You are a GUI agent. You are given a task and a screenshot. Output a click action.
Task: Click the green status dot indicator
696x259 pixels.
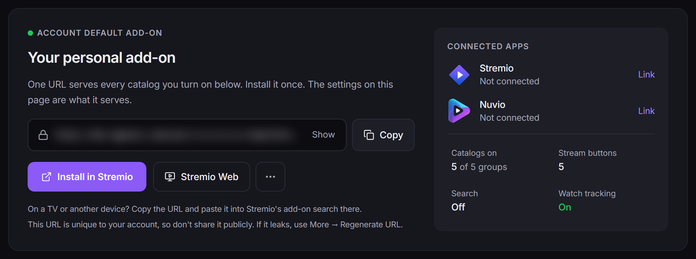pos(30,33)
